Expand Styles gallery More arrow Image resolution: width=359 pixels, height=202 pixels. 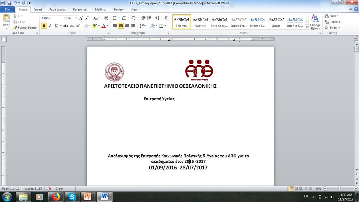pos(307,27)
